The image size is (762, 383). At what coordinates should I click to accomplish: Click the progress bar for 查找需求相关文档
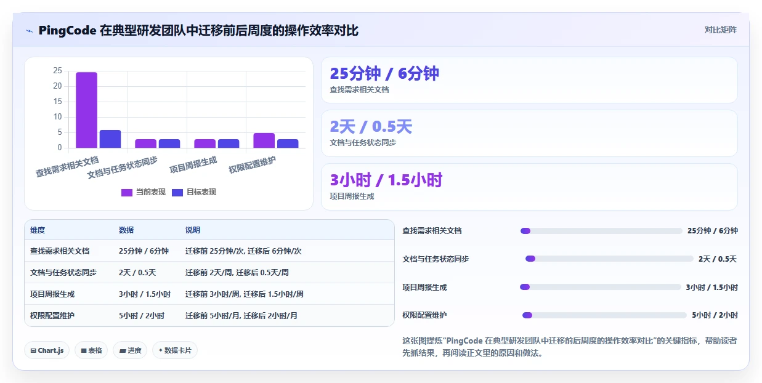pyautogui.click(x=601, y=231)
